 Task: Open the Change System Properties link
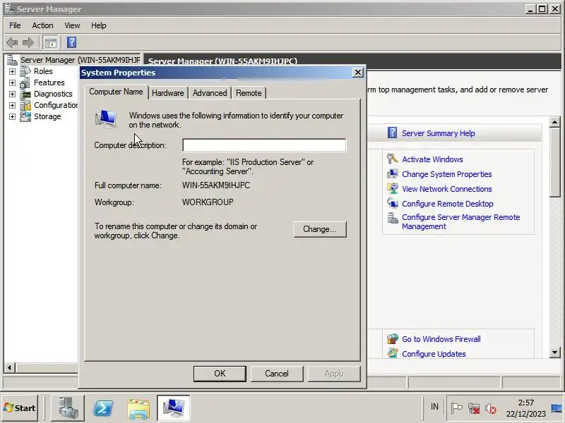(x=447, y=174)
